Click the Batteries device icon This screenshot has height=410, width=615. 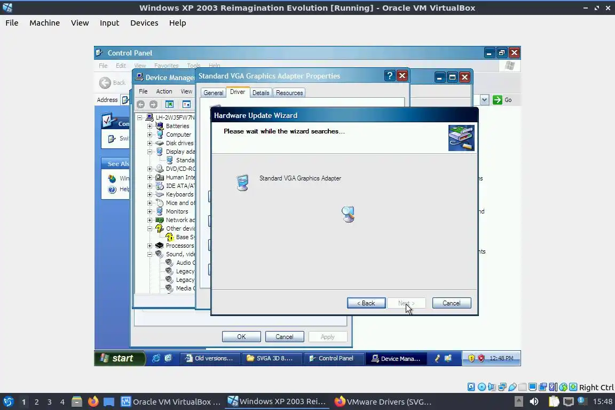point(160,126)
